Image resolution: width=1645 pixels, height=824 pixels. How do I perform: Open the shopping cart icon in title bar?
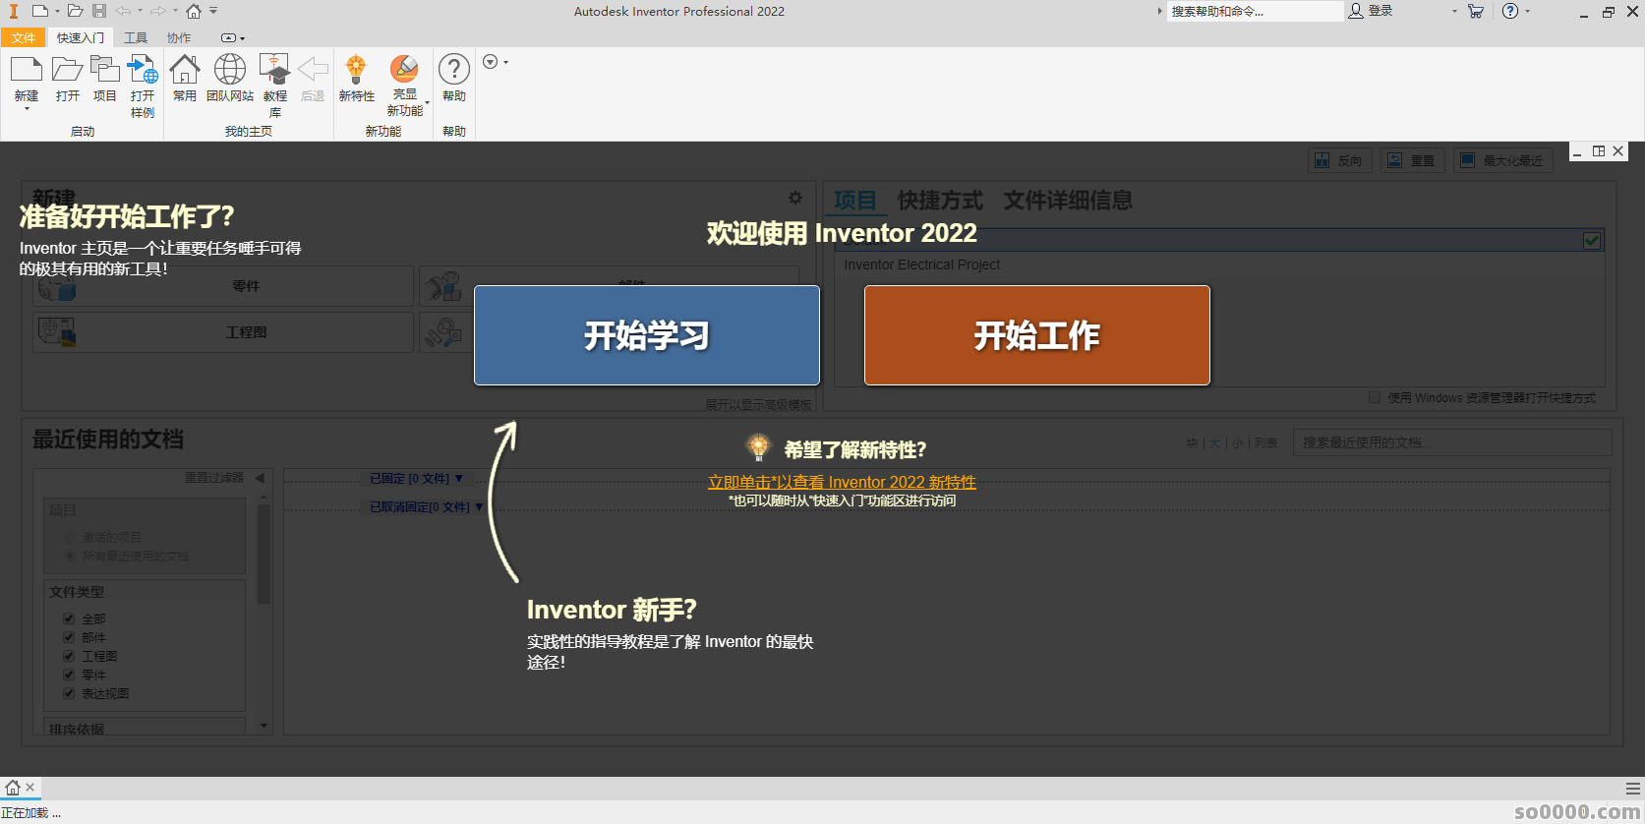(1475, 12)
